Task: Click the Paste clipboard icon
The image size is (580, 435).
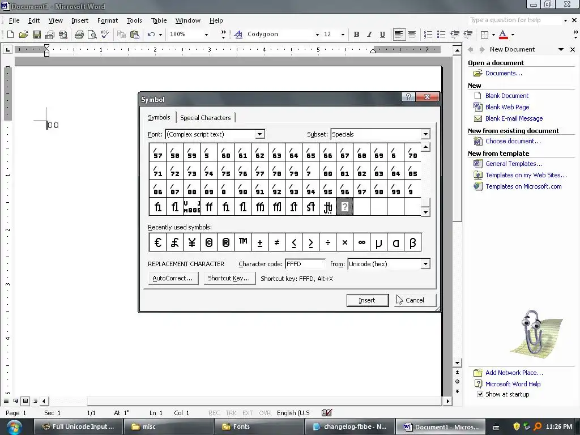Action: (x=135, y=35)
